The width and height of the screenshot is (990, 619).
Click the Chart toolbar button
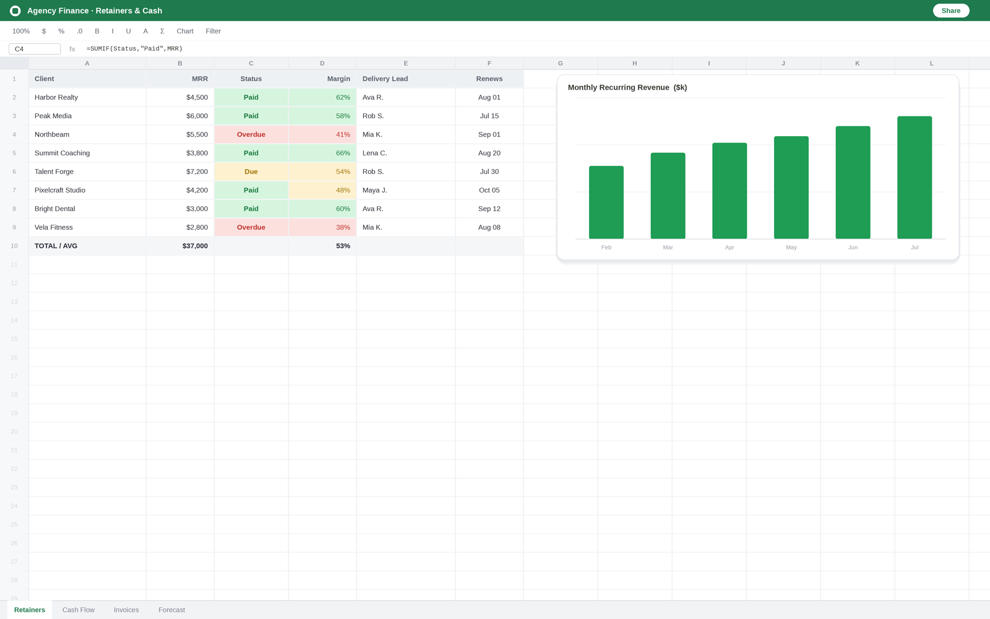point(185,31)
